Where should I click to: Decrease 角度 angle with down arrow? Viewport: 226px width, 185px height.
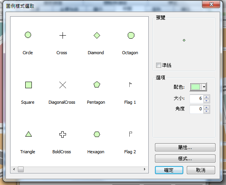point(207,111)
